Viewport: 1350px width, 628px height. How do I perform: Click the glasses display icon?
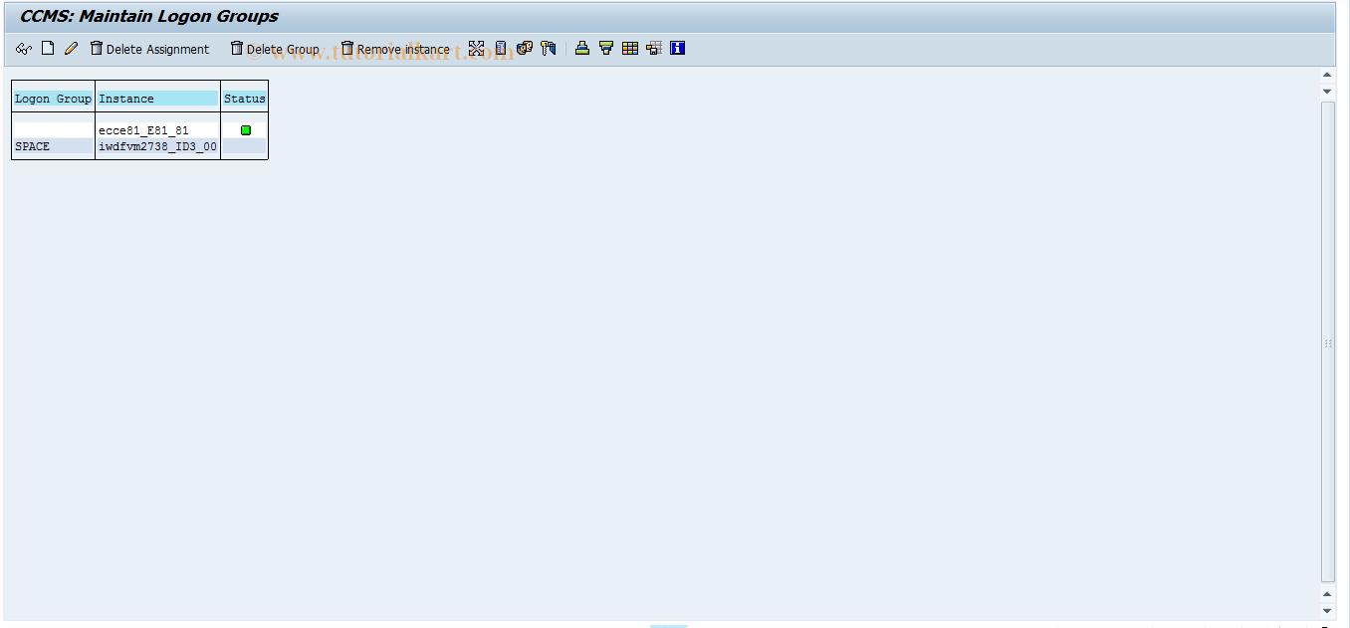click(24, 49)
